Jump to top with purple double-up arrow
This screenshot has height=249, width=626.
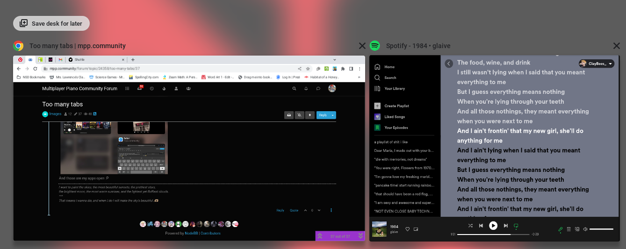pos(320,236)
